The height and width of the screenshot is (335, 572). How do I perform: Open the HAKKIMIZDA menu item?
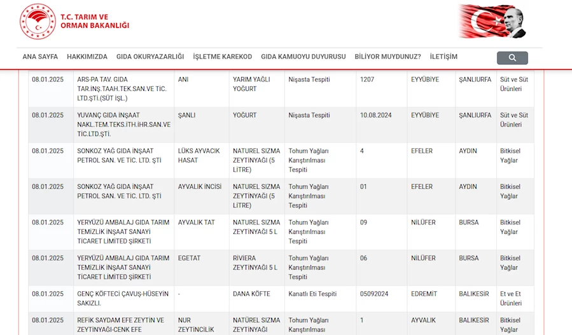click(87, 57)
